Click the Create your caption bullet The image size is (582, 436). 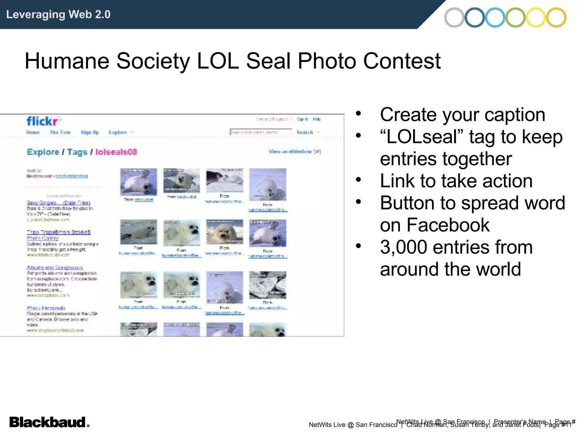pyautogui.click(x=463, y=115)
